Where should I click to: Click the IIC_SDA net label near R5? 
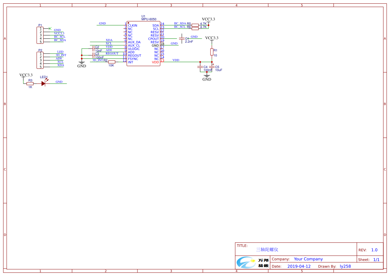[180, 23]
